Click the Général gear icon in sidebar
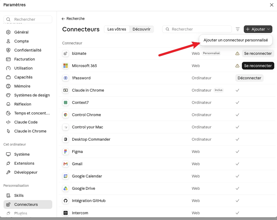Viewport: 277px width, 220px height. tap(8, 32)
